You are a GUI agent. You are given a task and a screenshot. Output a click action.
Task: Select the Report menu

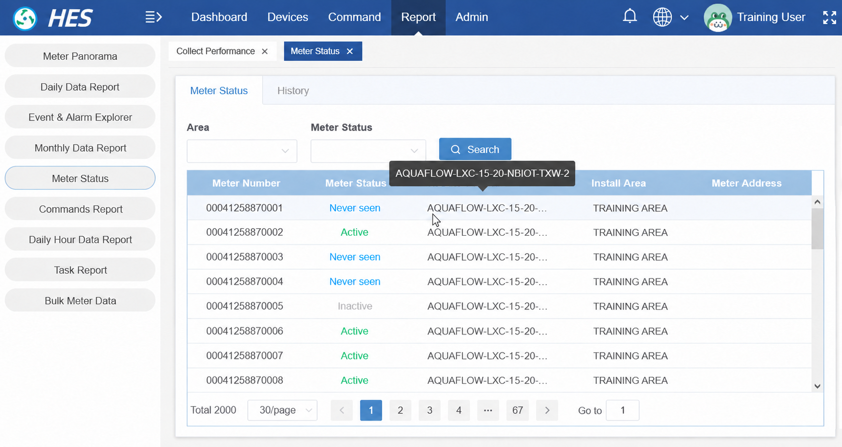coord(418,17)
